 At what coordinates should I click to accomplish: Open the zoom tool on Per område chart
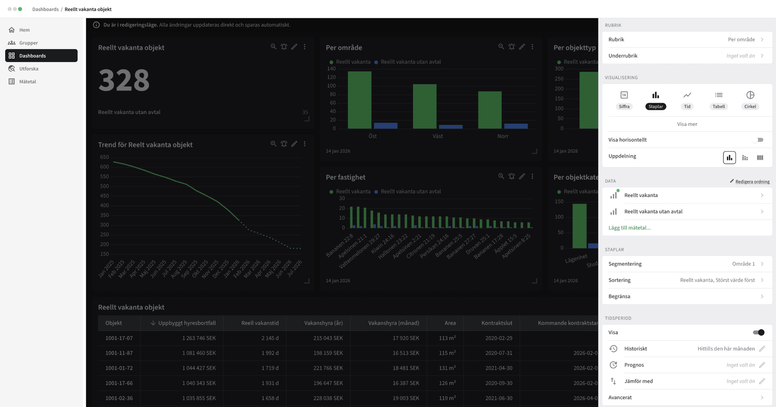(501, 46)
